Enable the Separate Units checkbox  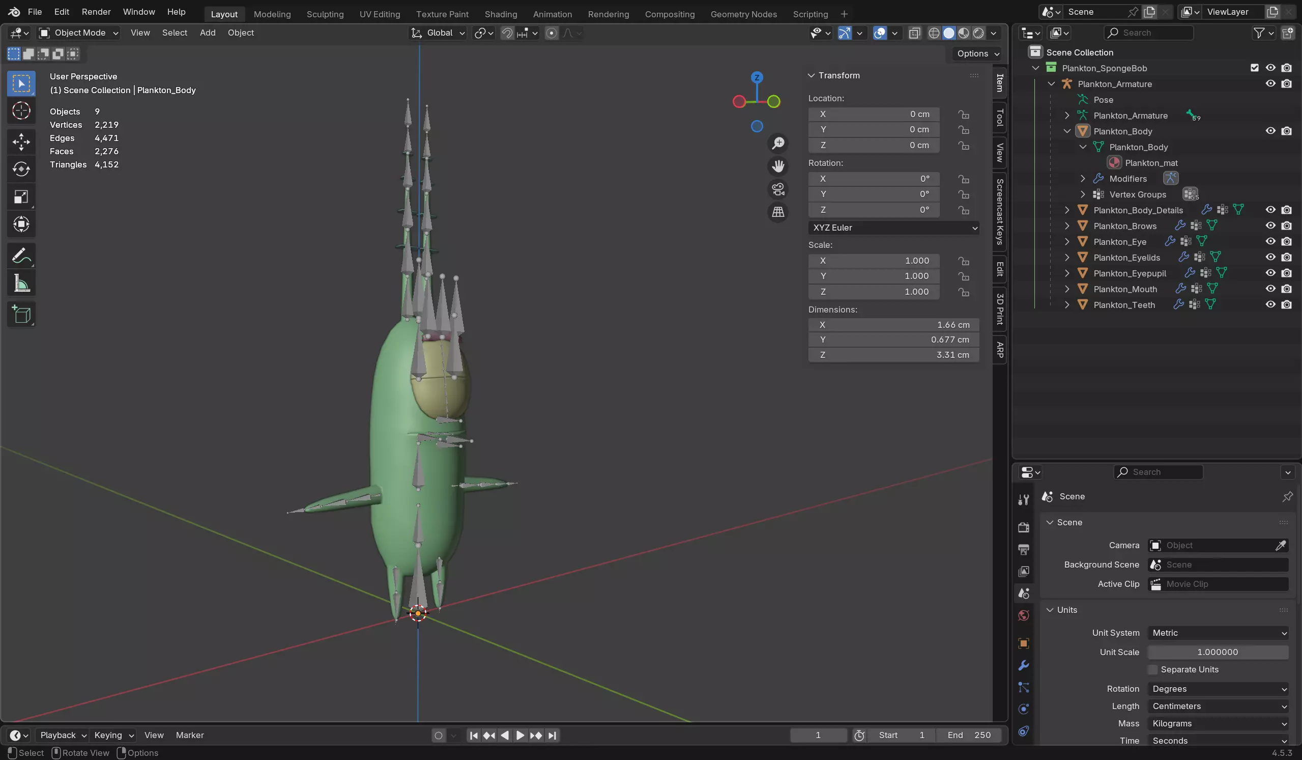click(x=1153, y=669)
